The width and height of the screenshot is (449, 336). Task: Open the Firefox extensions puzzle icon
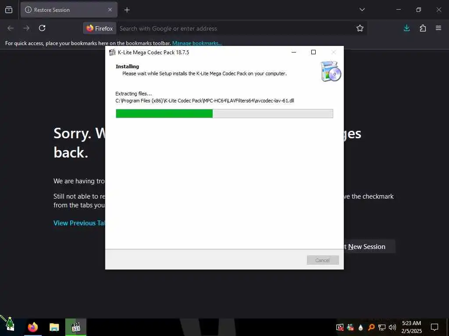[x=423, y=28]
